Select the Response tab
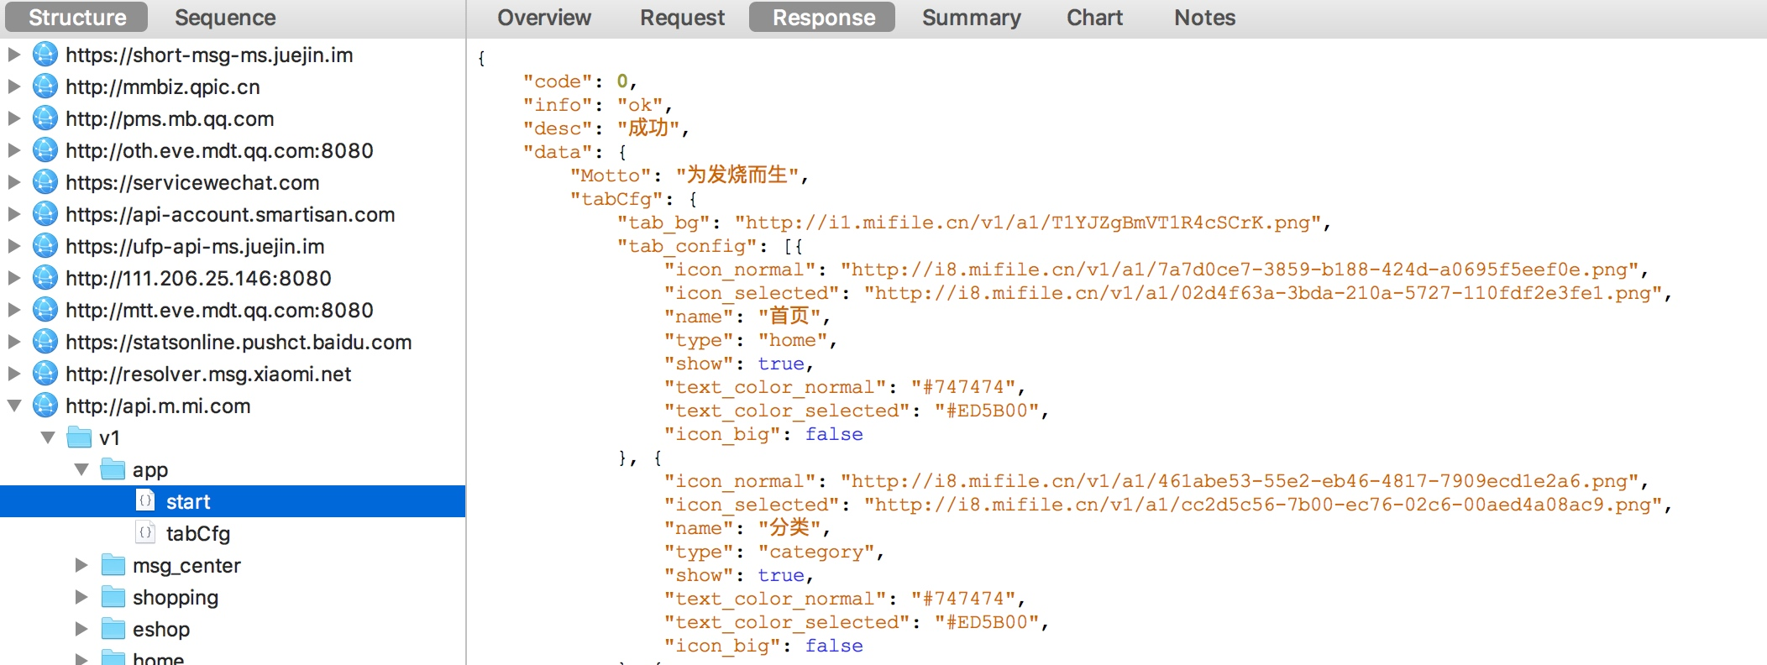 [823, 18]
